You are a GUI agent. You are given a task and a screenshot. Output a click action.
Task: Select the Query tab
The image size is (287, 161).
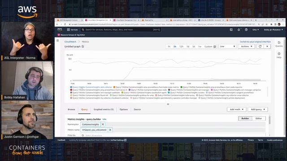tap(84, 109)
